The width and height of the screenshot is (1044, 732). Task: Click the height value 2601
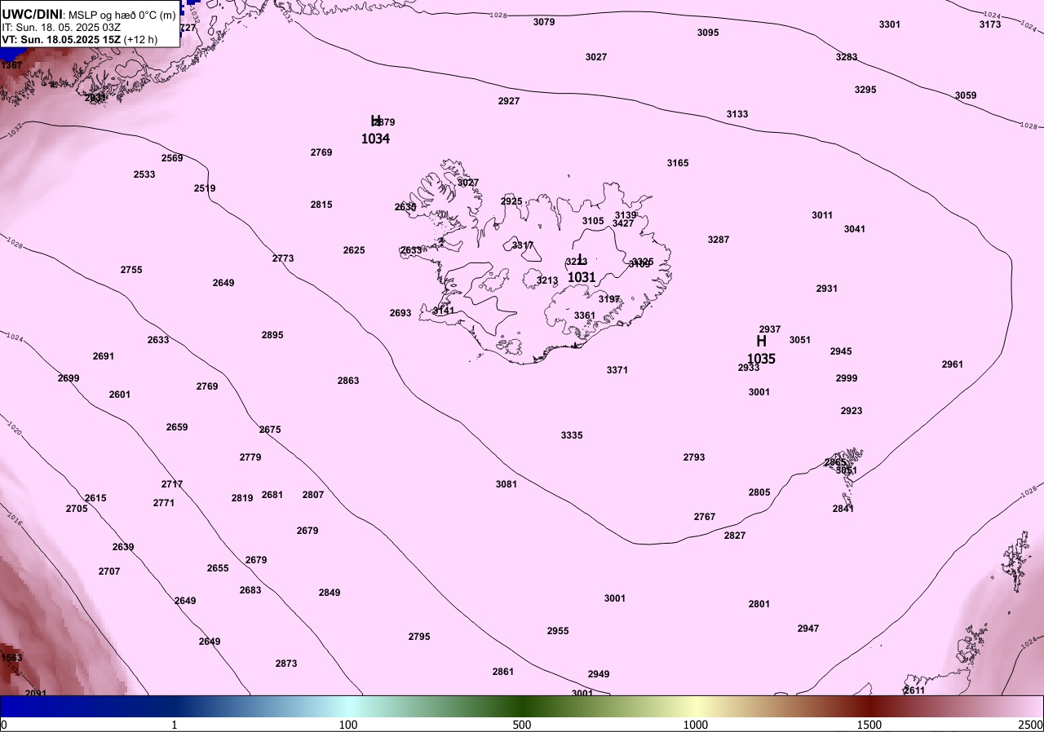(120, 395)
